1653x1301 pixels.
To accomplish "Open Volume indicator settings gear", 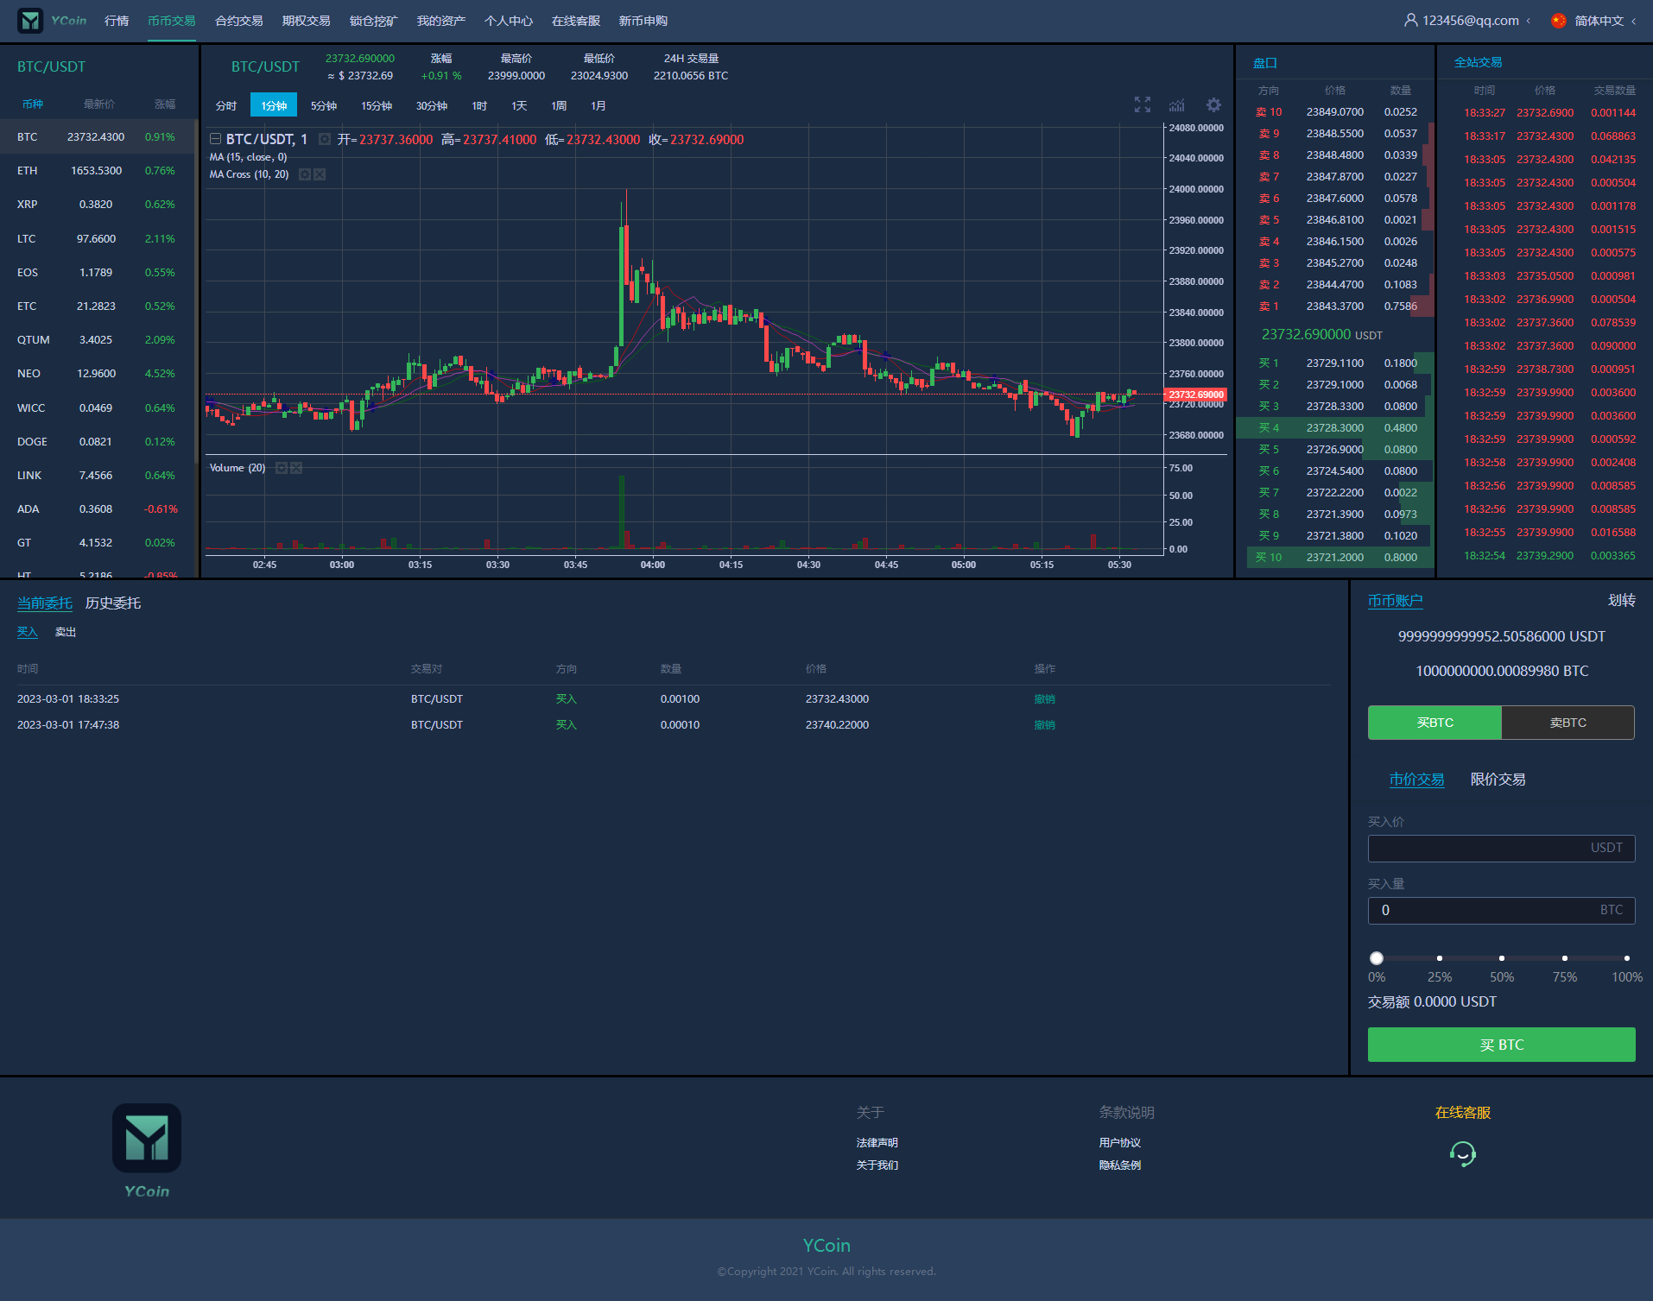I will tap(281, 468).
